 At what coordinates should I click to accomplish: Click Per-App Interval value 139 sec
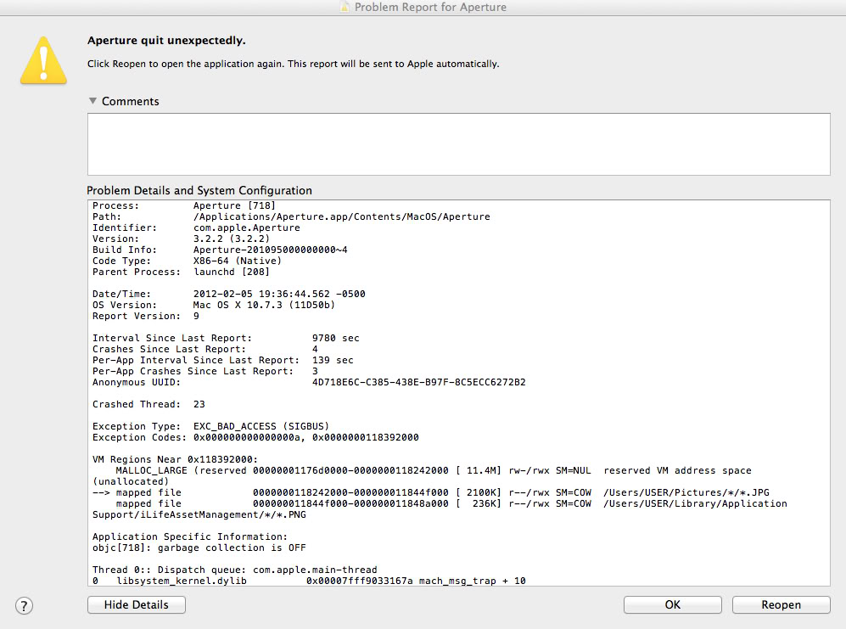[x=333, y=360]
